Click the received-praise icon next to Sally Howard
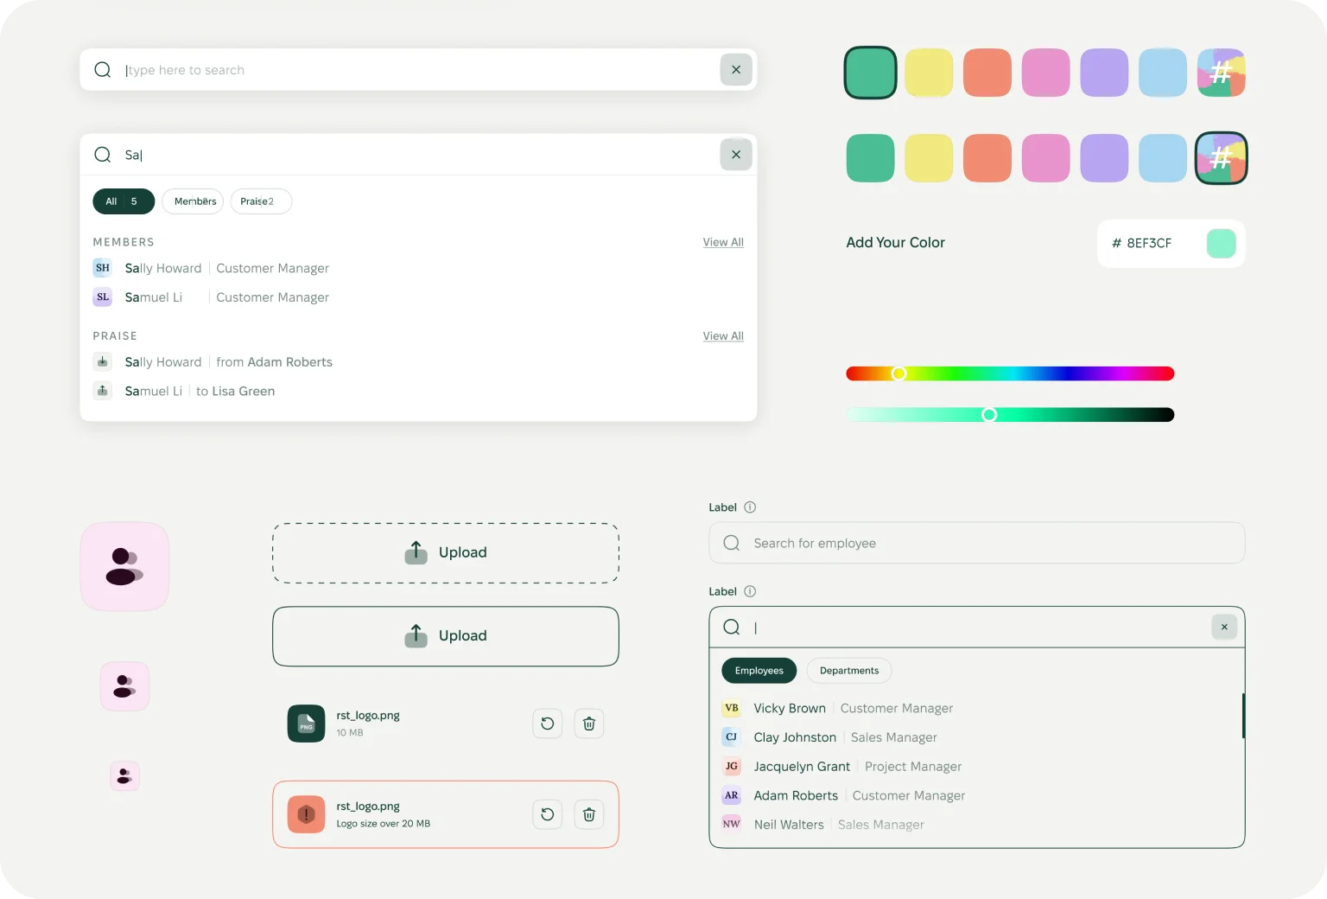Screen dimensions: 1327x899 pyautogui.click(x=103, y=361)
